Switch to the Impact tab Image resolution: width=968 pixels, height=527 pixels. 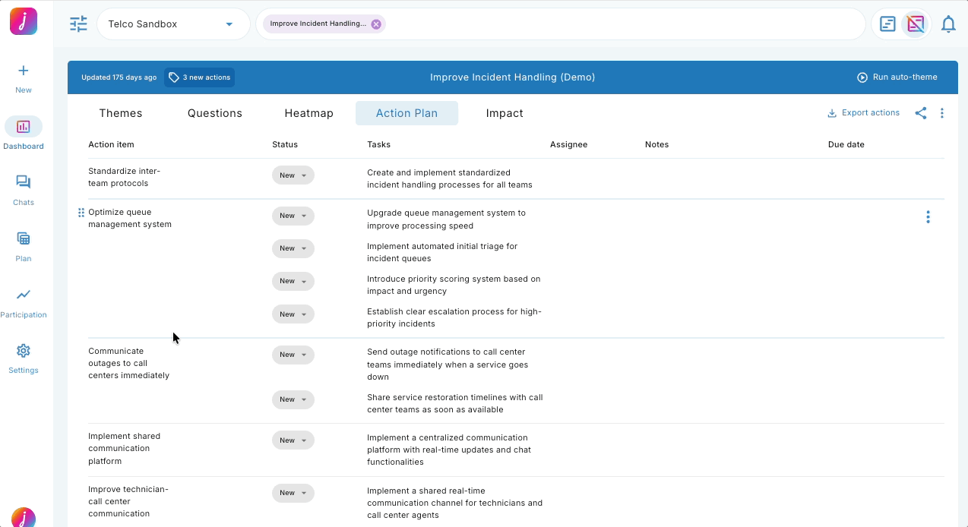point(505,113)
